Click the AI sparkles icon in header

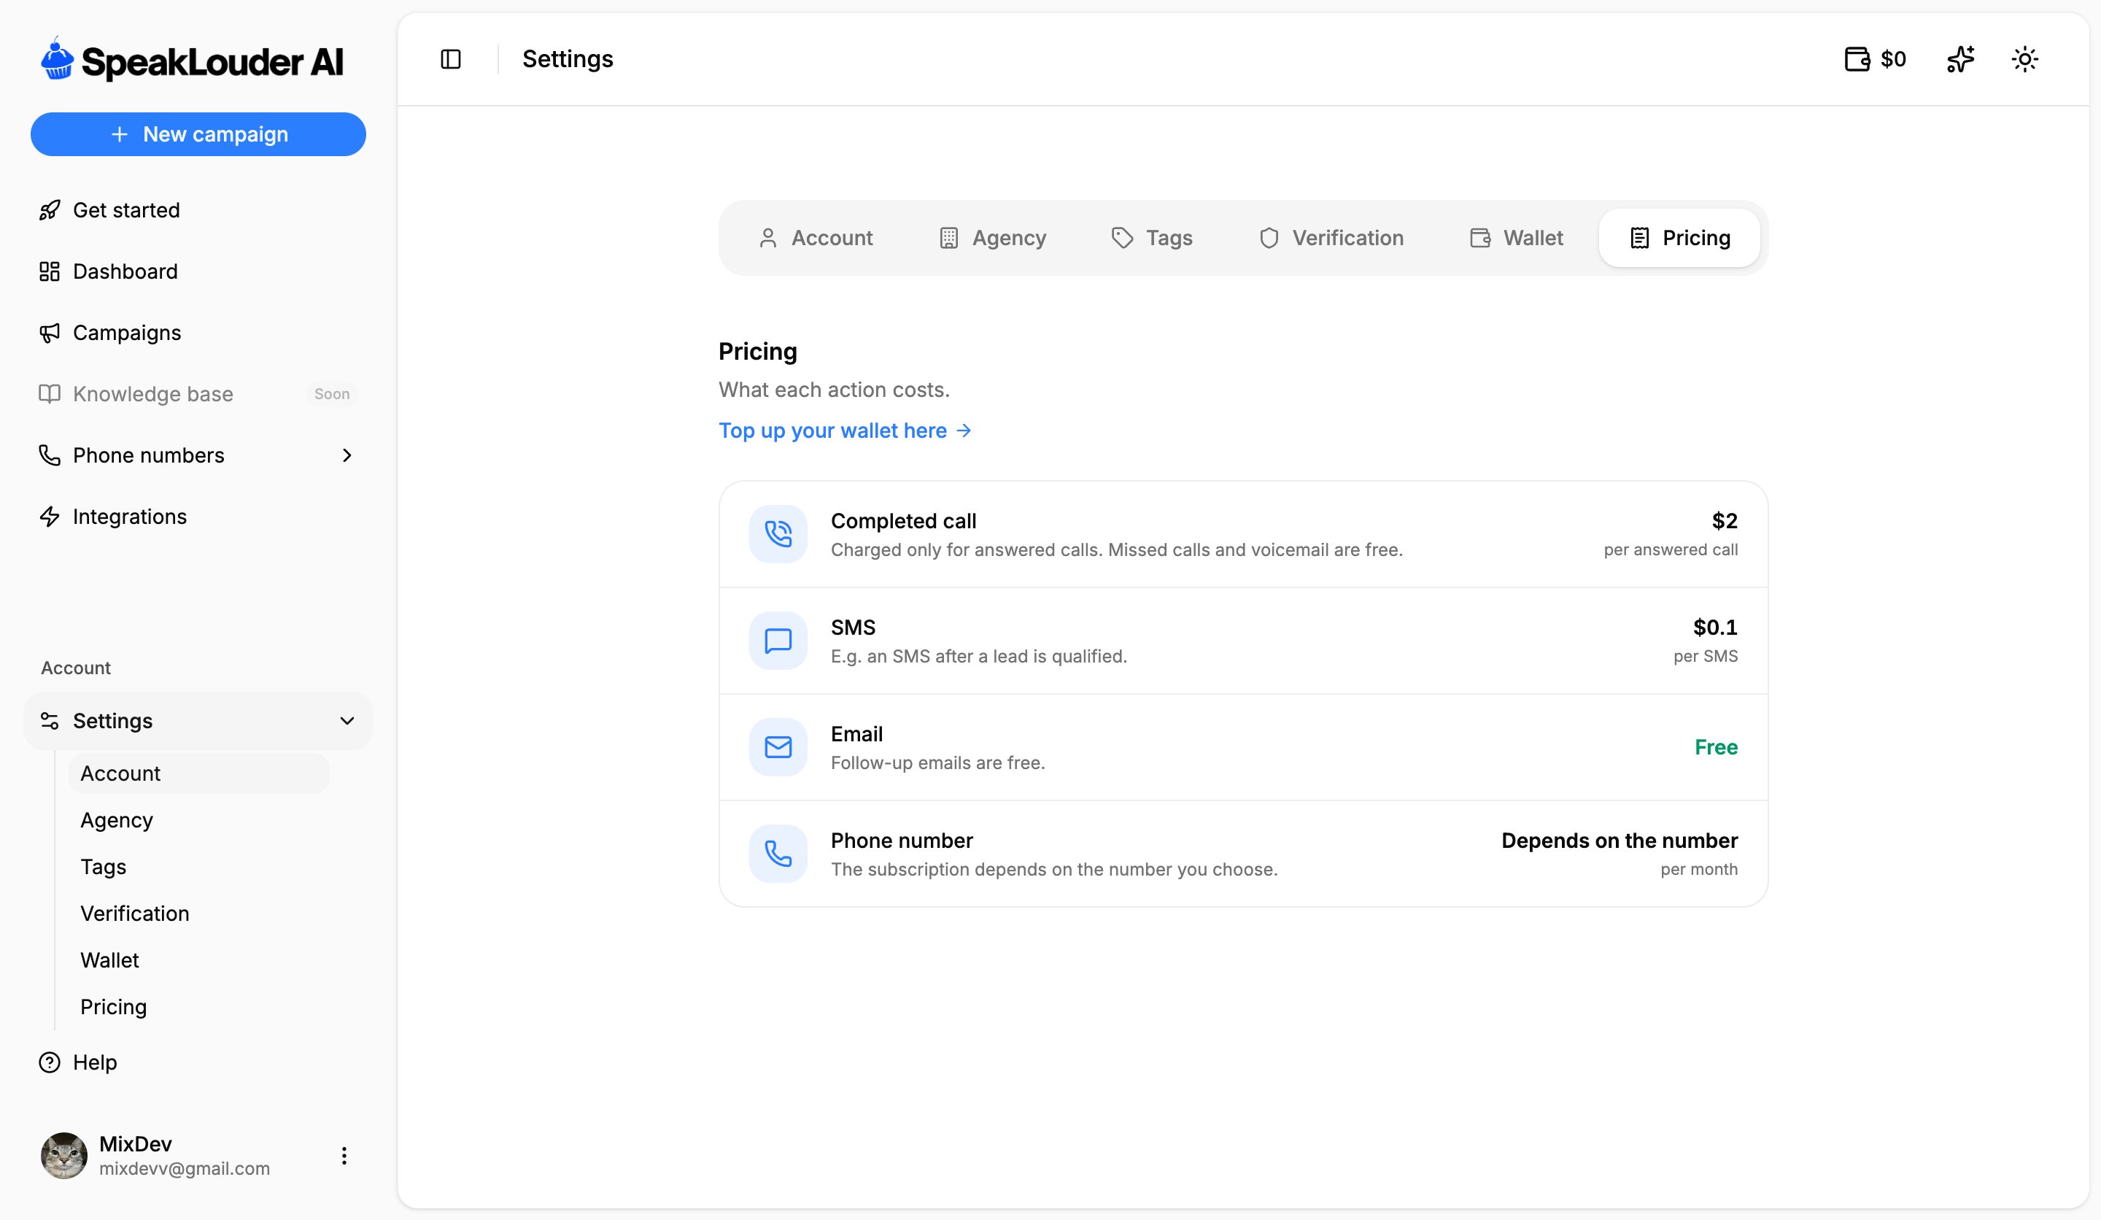point(1960,59)
